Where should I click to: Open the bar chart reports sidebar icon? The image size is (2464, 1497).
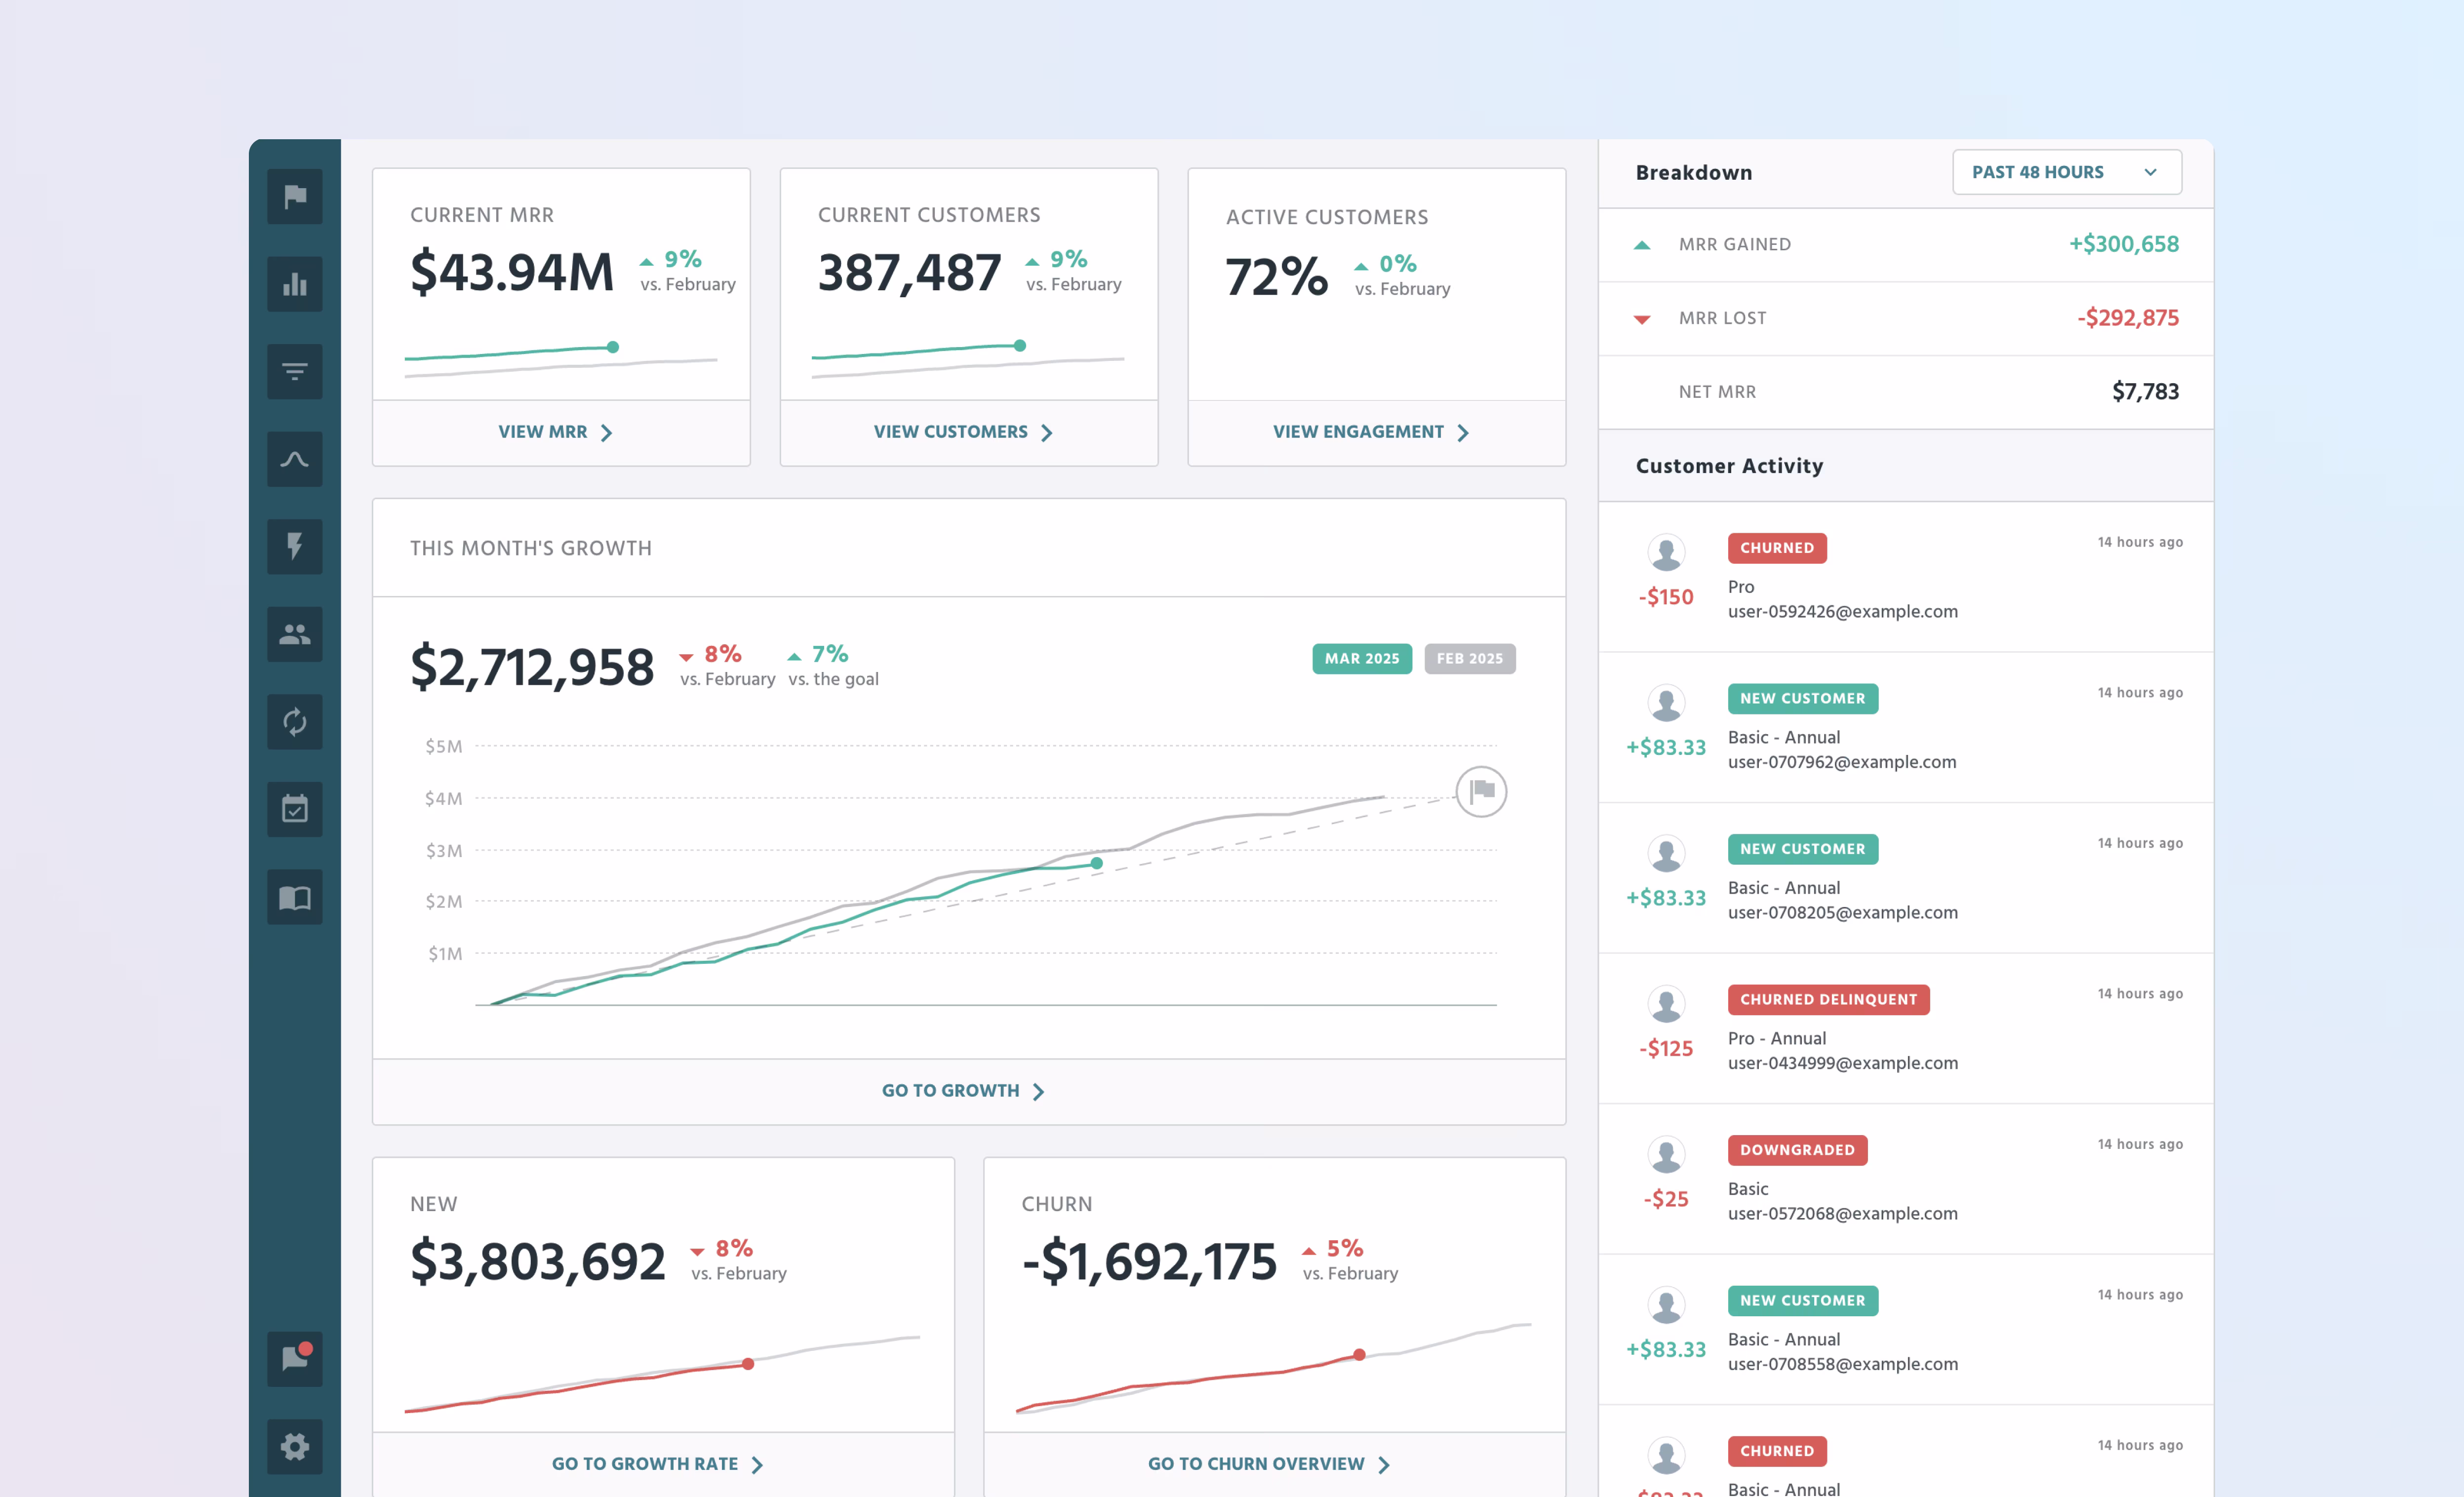294,284
